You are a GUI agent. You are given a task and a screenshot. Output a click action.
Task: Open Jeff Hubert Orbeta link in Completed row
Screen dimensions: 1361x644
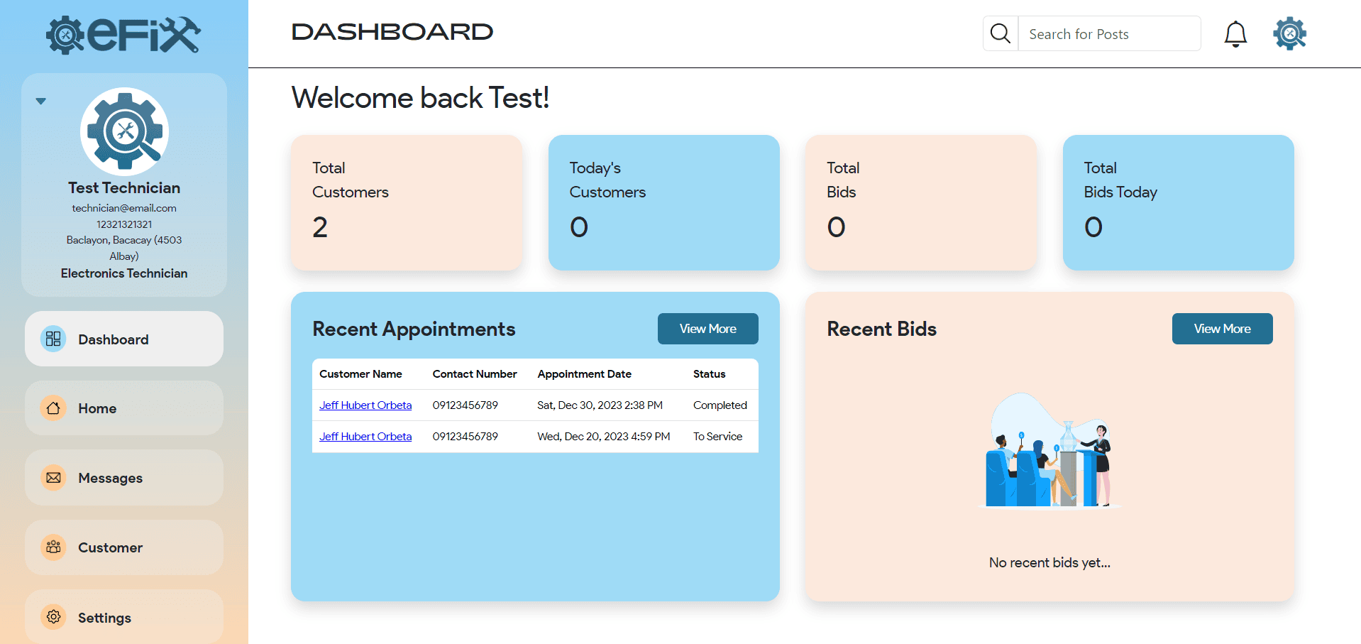pos(365,405)
